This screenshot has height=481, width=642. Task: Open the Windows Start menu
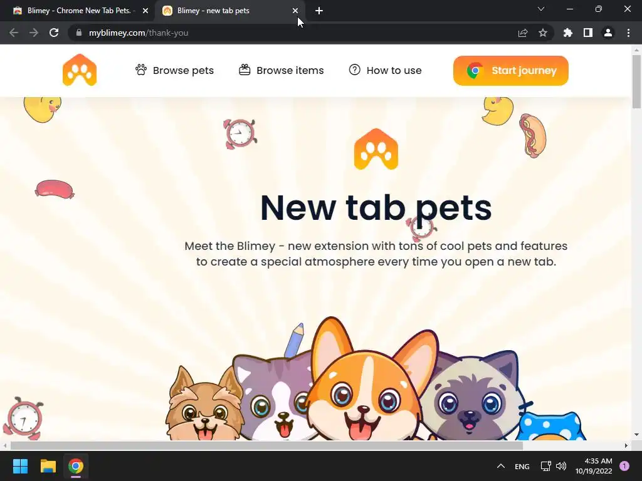pos(20,466)
